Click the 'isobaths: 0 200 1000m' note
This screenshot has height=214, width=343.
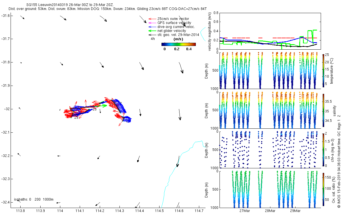click(x=34, y=199)
